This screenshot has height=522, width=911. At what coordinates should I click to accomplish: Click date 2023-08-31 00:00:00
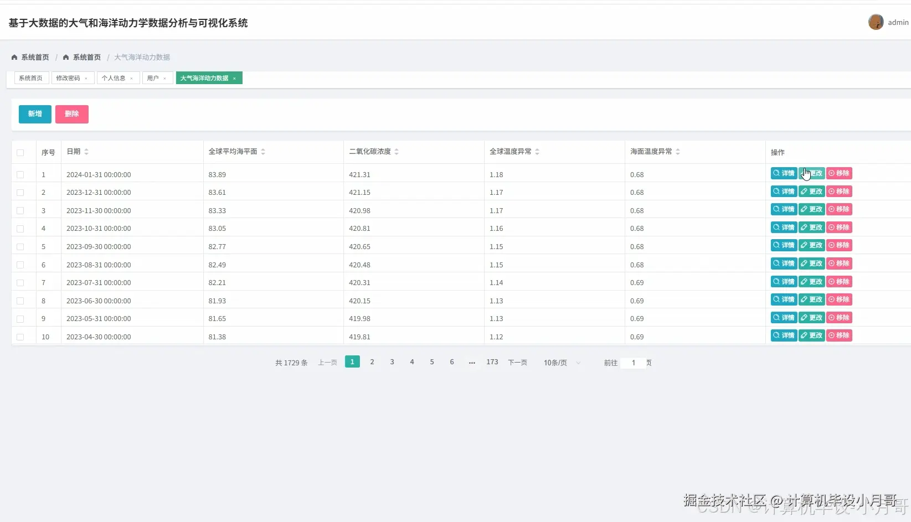coord(99,265)
